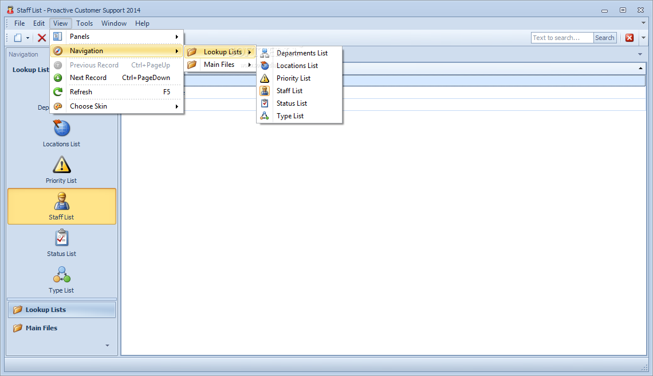The image size is (653, 376).
Task: Open Locations List globe icon in Navigation panel
Action: coord(62,128)
